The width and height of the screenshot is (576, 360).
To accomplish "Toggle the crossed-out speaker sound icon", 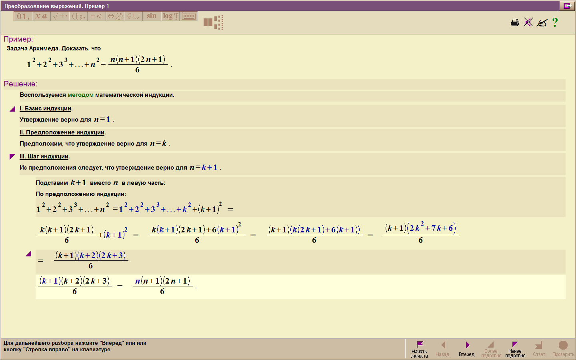I will pyautogui.click(x=528, y=22).
